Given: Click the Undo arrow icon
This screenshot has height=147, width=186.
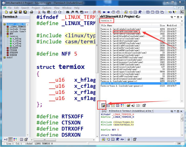Looking at the screenshot, I should click(x=55, y=12).
